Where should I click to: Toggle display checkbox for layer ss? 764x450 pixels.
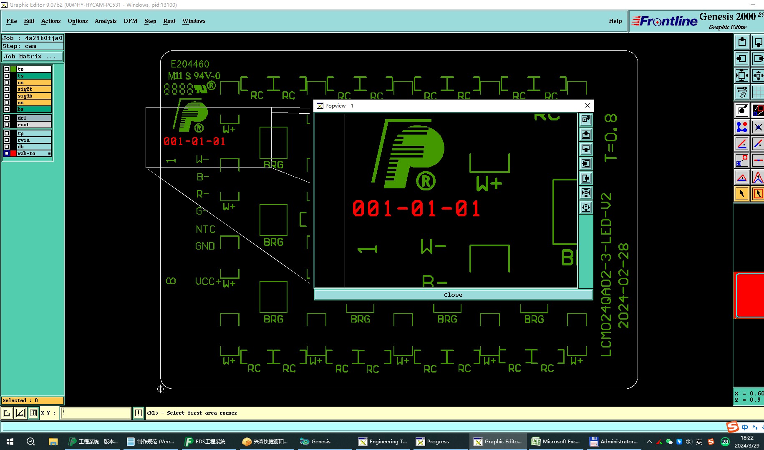point(7,102)
